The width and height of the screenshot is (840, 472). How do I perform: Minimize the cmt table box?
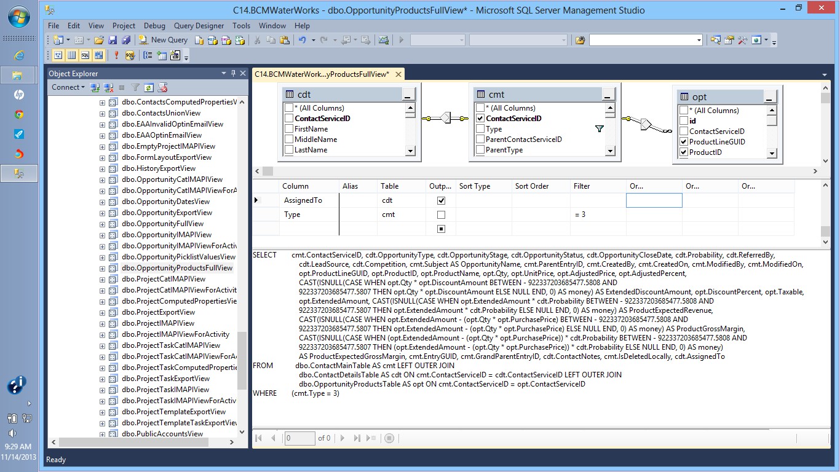608,95
